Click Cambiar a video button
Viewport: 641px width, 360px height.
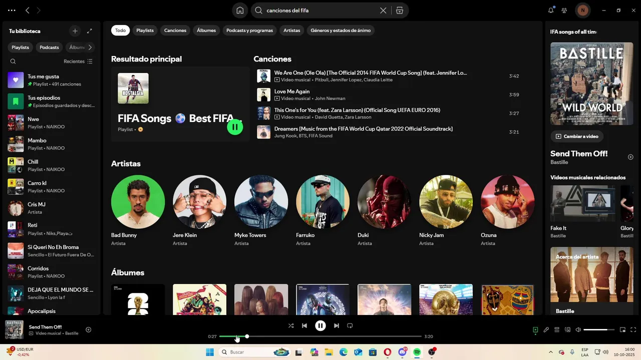(x=577, y=136)
